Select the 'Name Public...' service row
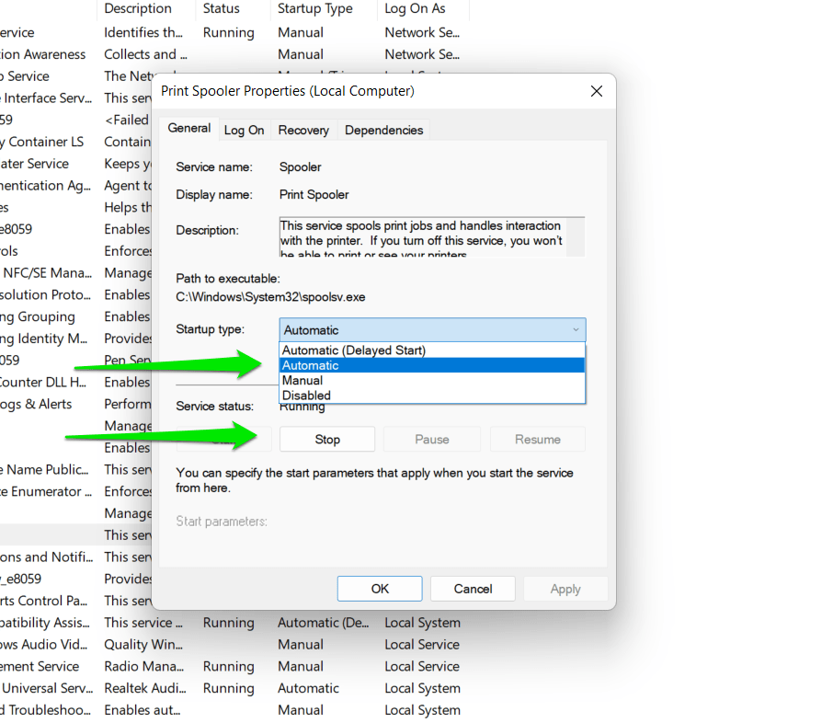 [45, 470]
